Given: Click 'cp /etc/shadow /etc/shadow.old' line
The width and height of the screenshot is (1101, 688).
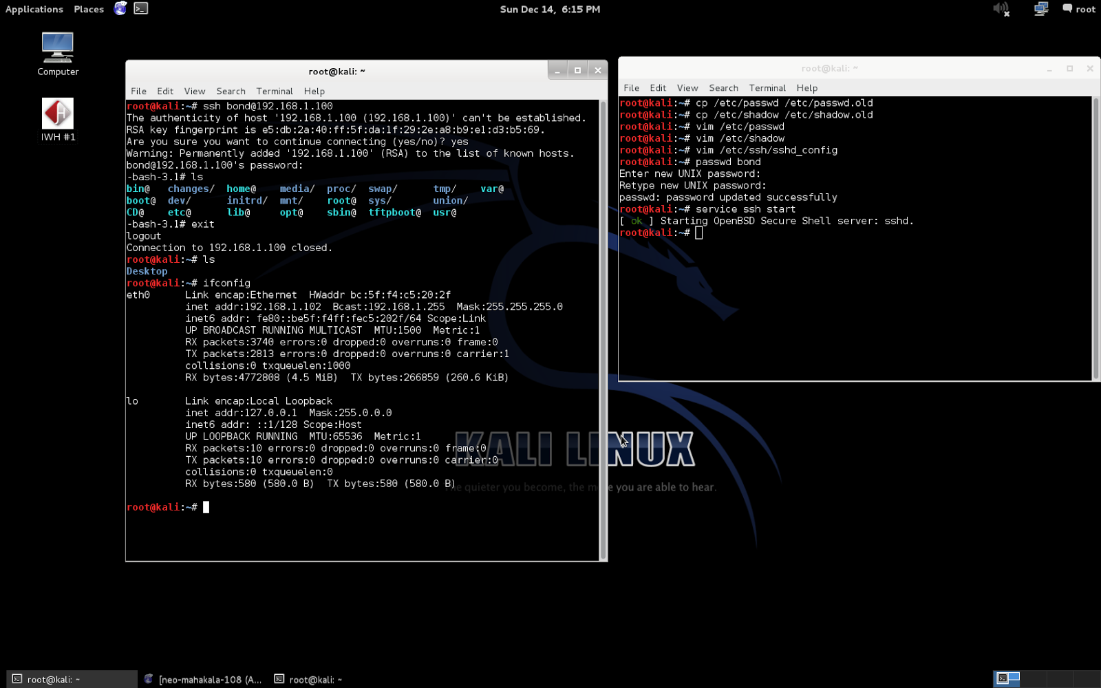Looking at the screenshot, I should (x=784, y=115).
